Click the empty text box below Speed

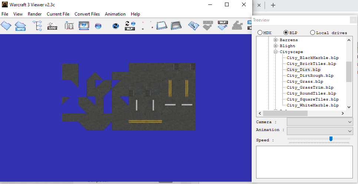(304, 162)
